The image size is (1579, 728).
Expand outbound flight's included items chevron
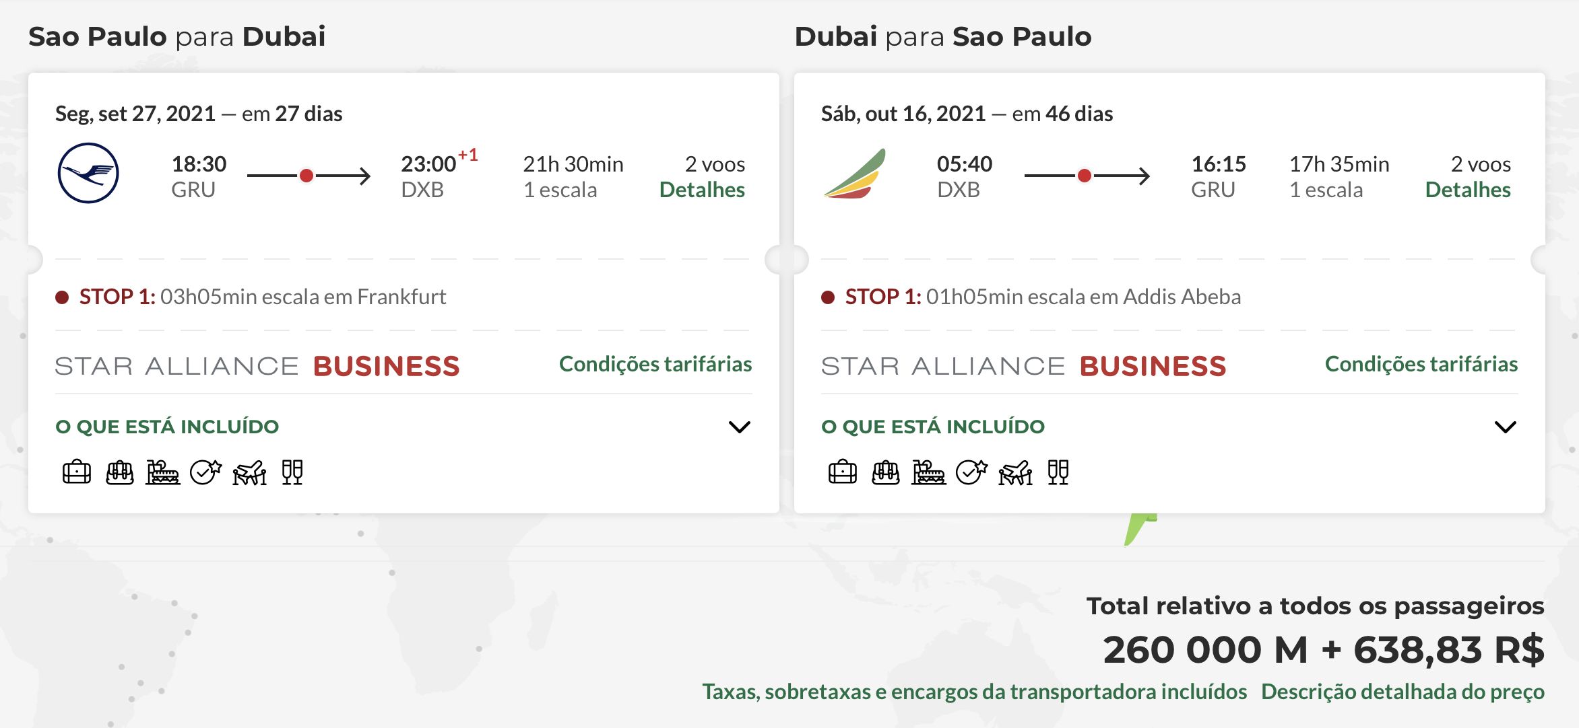click(740, 427)
